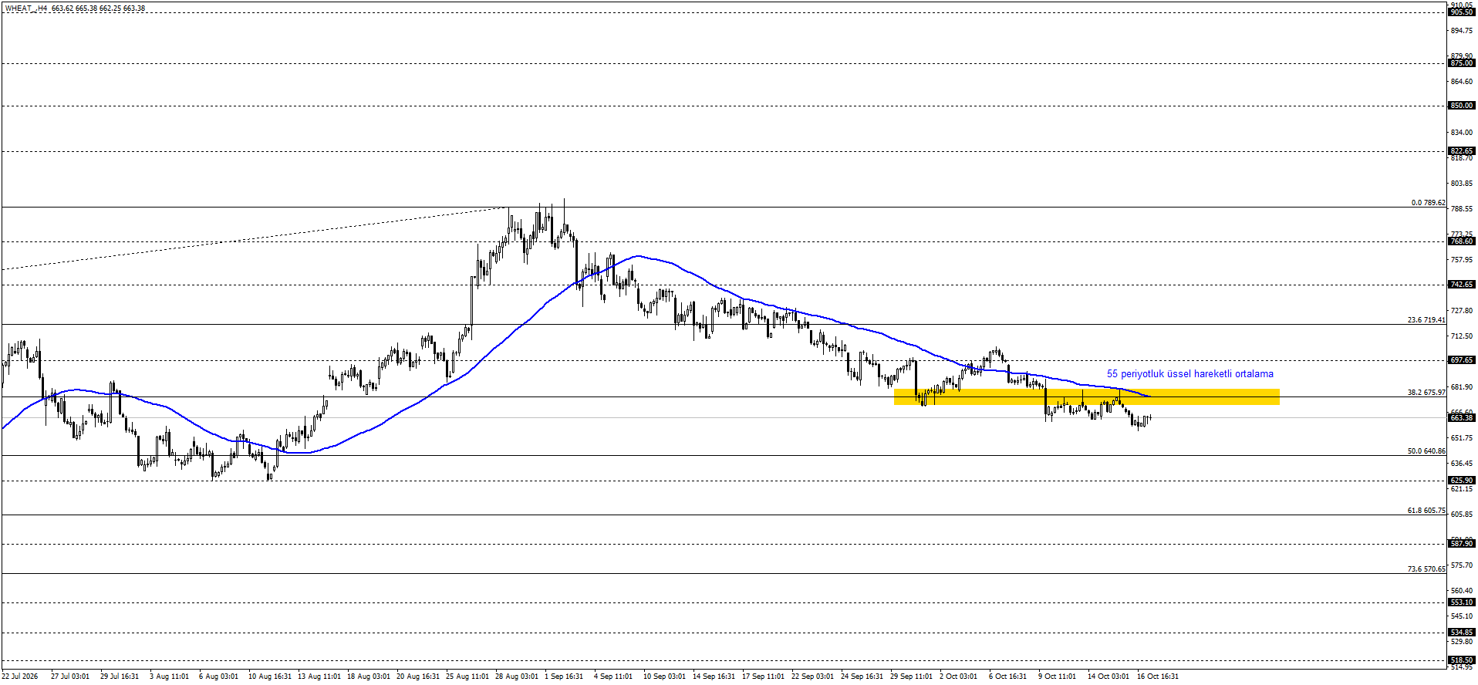Viewport: 1478px width, 685px height.
Task: Click the 553.10 price level tag
Action: (1462, 602)
